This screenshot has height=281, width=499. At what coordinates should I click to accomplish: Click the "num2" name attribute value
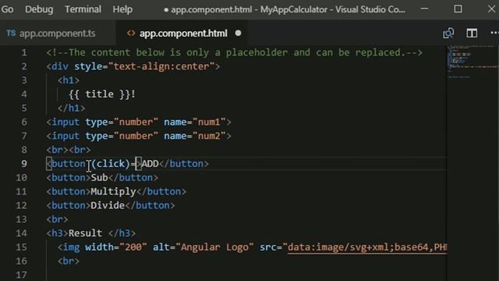[209, 136]
